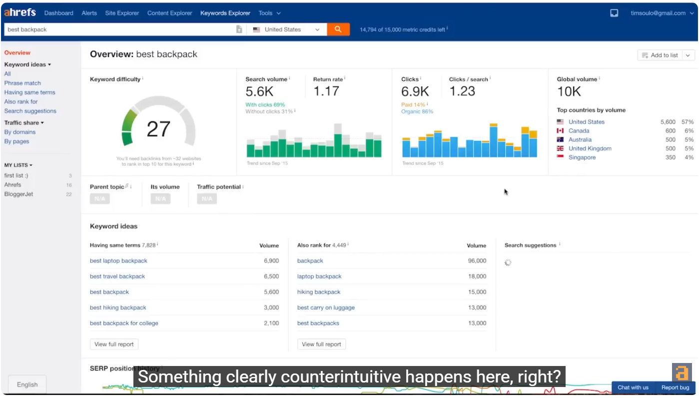This screenshot has height=398, width=699.
Task: Switch to Content Explorer
Action: click(170, 13)
